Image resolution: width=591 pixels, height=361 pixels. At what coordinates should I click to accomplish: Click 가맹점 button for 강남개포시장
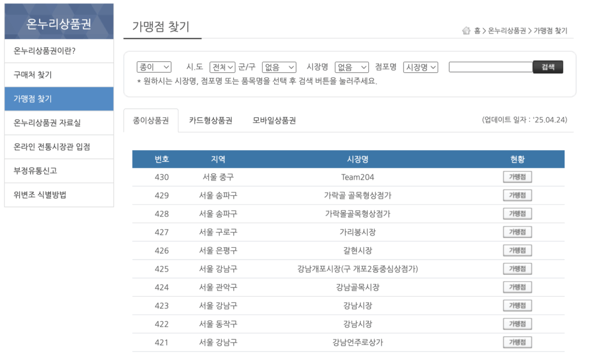pyautogui.click(x=517, y=269)
